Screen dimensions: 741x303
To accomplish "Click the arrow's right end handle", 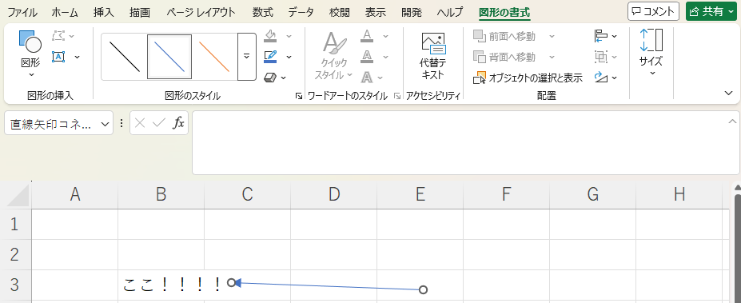I will click(x=423, y=289).
